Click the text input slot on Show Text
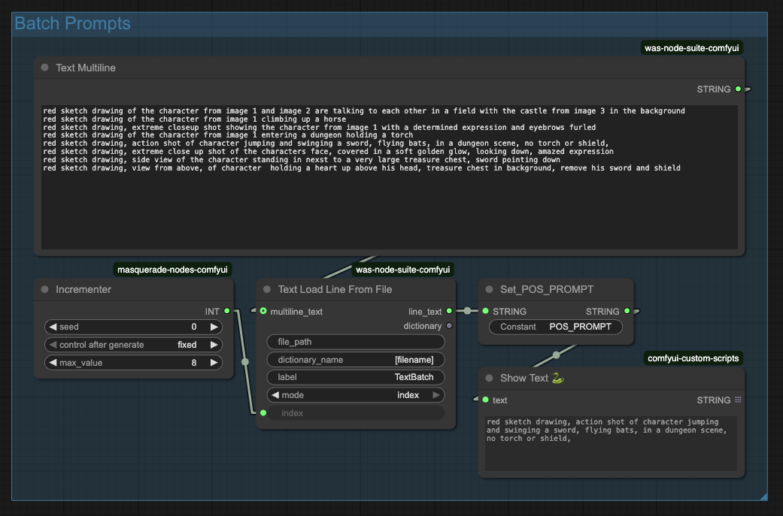 point(485,400)
